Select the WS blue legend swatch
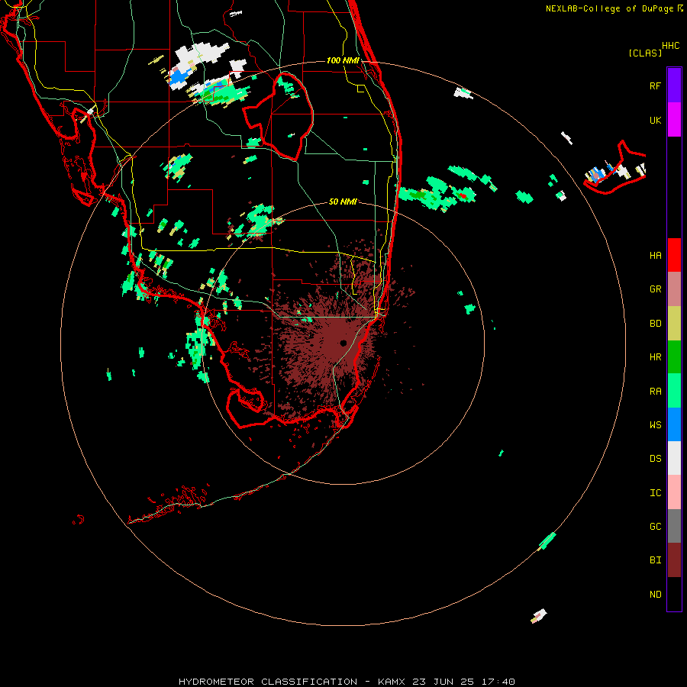Image resolution: width=687 pixels, height=687 pixels. tap(674, 424)
